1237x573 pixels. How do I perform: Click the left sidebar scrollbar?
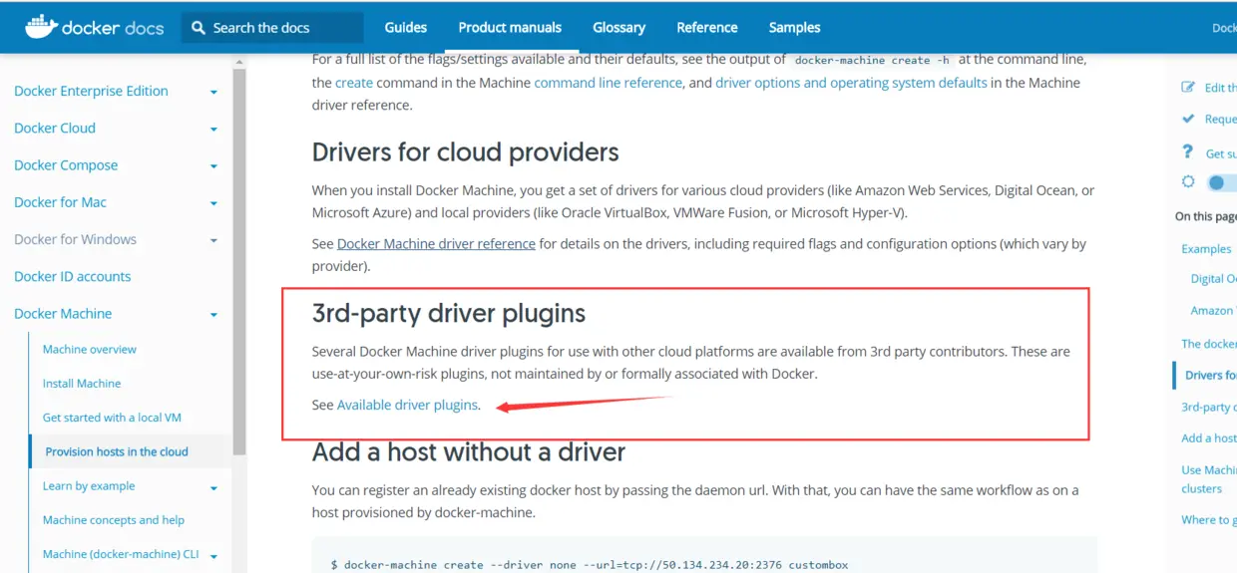(238, 263)
